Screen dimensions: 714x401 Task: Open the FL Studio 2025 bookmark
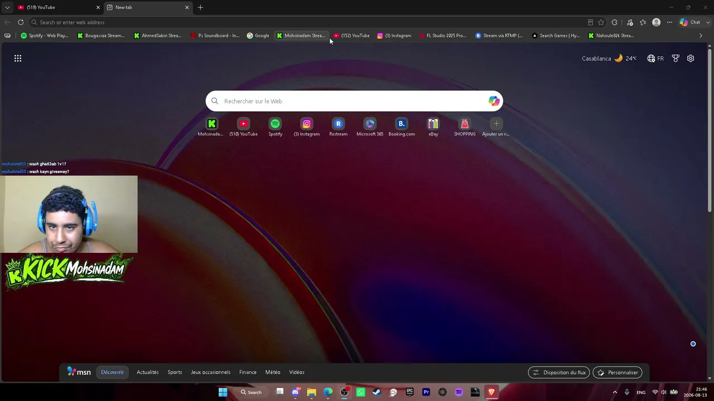(442, 36)
